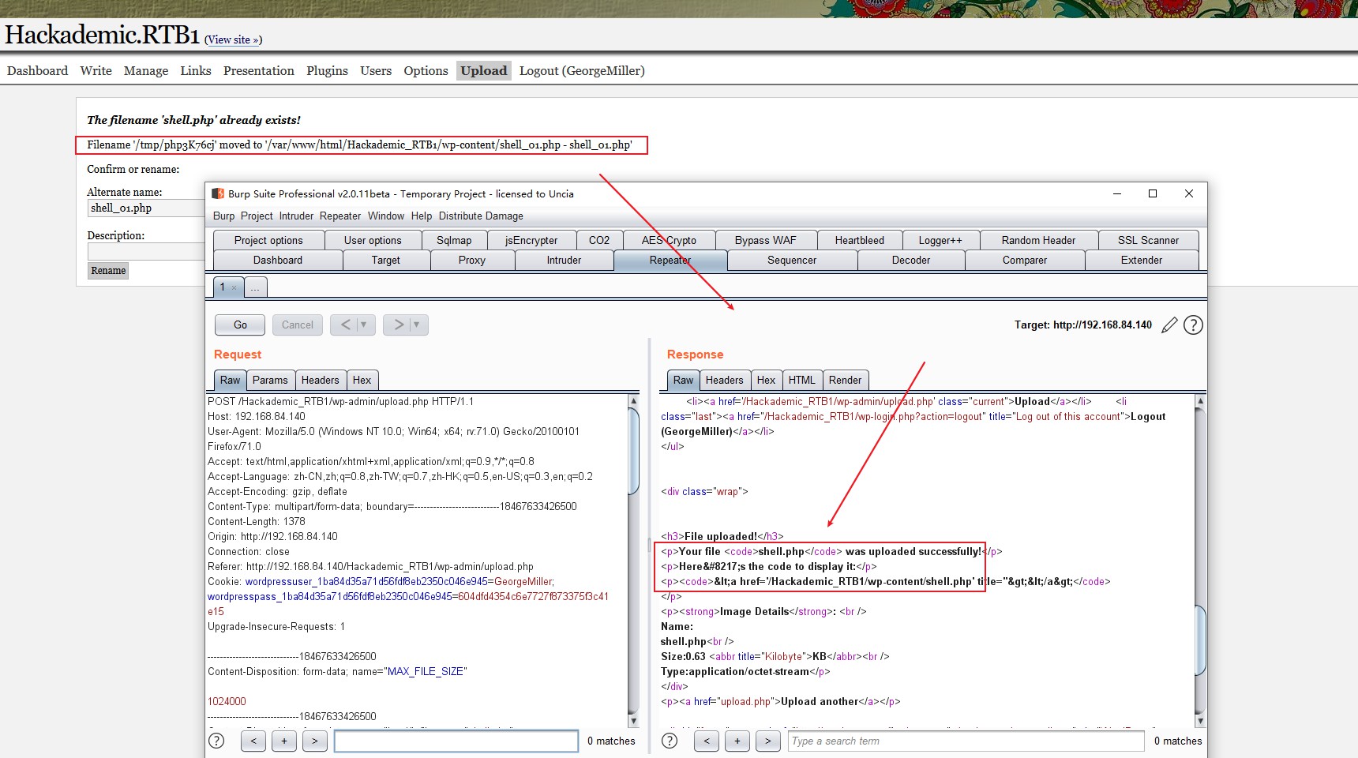Click the Rename button on the WordPress page
This screenshot has width=1358, height=758.
108,270
